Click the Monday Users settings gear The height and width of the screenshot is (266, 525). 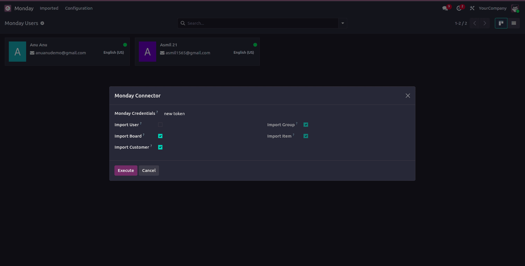(42, 23)
